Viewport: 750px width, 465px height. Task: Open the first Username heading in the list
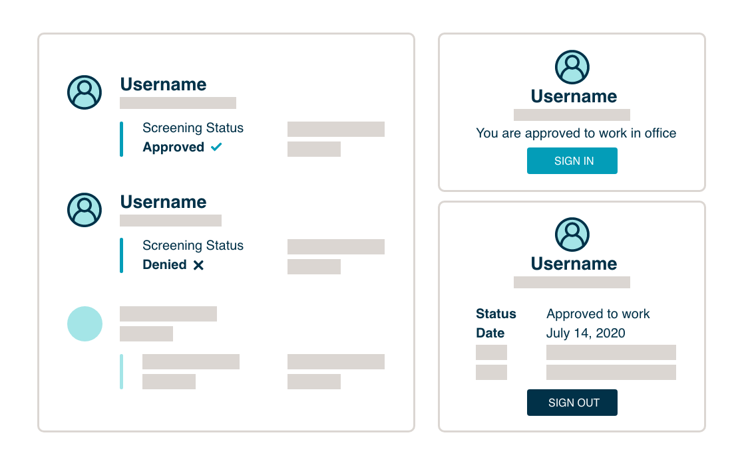[163, 84]
